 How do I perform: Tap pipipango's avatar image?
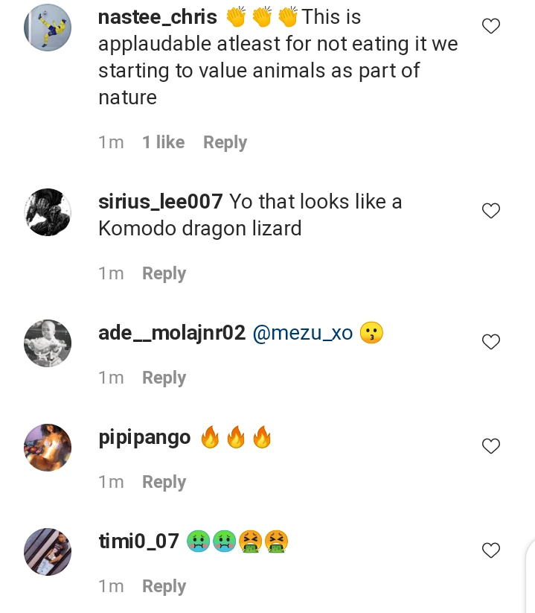[x=48, y=448]
